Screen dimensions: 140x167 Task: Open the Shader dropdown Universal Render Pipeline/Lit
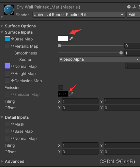pyautogui.click(x=79, y=15)
